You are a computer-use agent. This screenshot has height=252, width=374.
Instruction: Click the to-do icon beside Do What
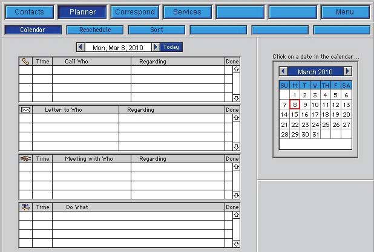tap(25, 207)
